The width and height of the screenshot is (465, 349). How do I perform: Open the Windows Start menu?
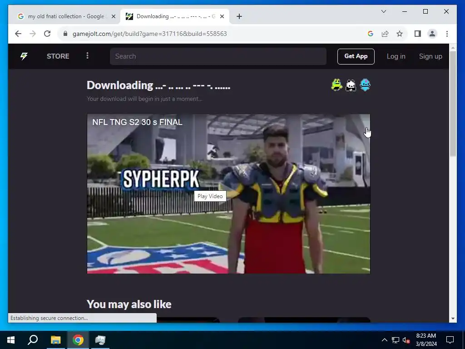pyautogui.click(x=11, y=340)
